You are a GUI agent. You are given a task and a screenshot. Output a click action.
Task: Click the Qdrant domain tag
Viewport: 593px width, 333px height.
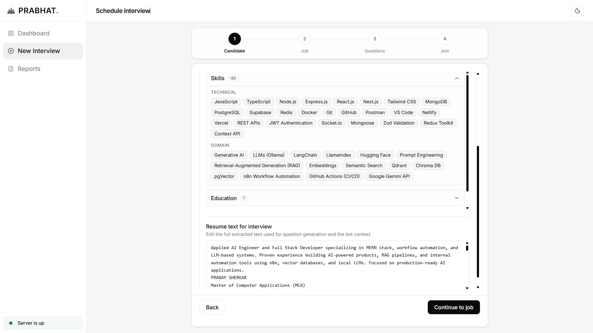[x=399, y=166]
